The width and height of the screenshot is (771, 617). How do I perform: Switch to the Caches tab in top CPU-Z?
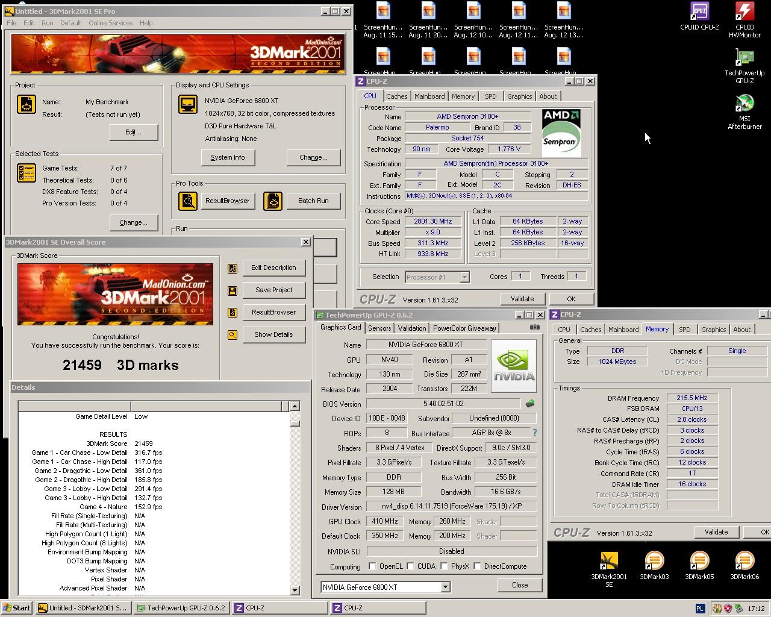point(396,96)
